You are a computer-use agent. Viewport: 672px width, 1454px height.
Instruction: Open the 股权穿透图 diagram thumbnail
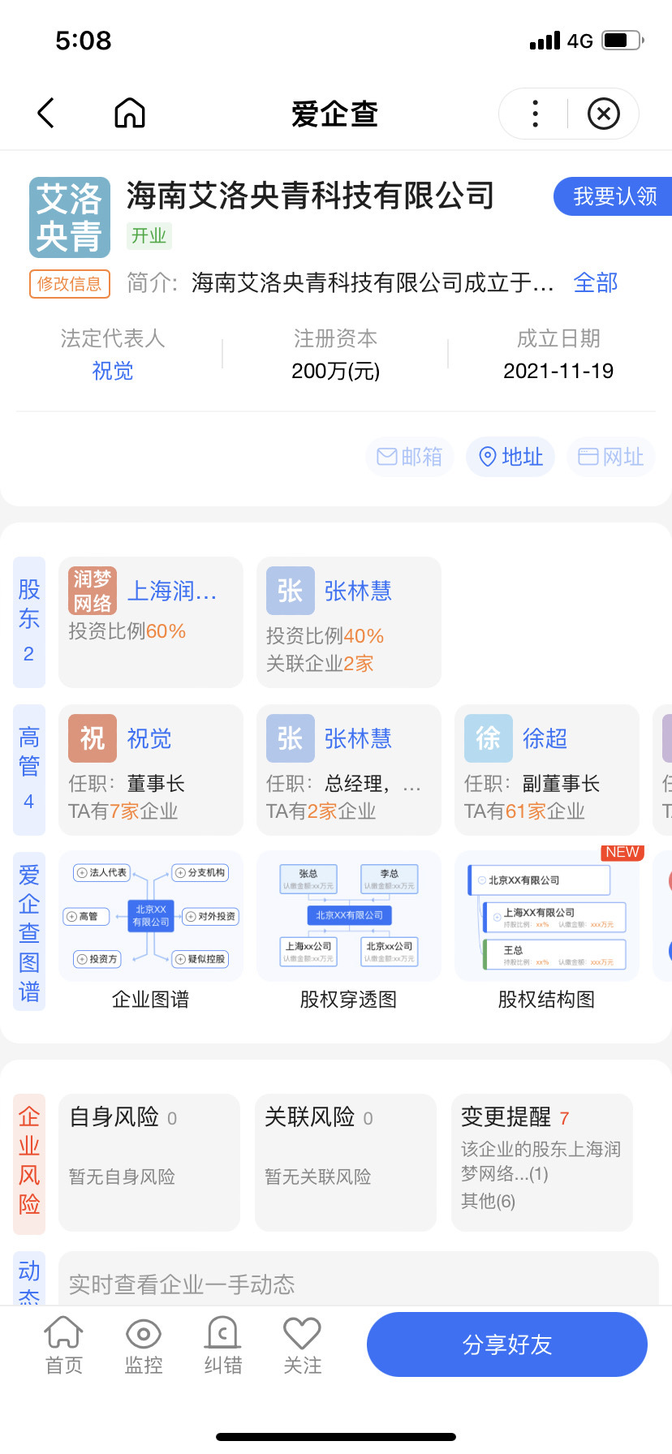point(349,916)
